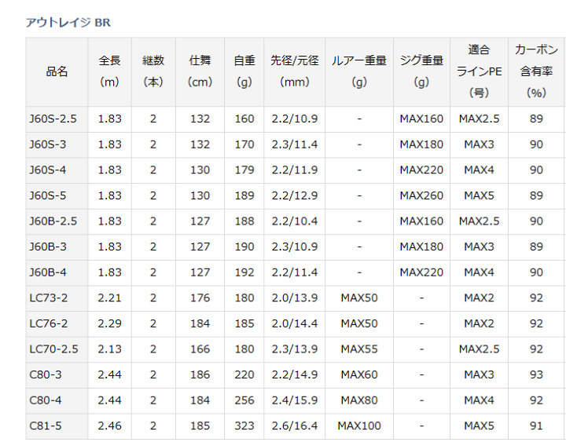The image size is (566, 442).
Task: Click the ルアー重量 (g) column header
Action: 359,71
